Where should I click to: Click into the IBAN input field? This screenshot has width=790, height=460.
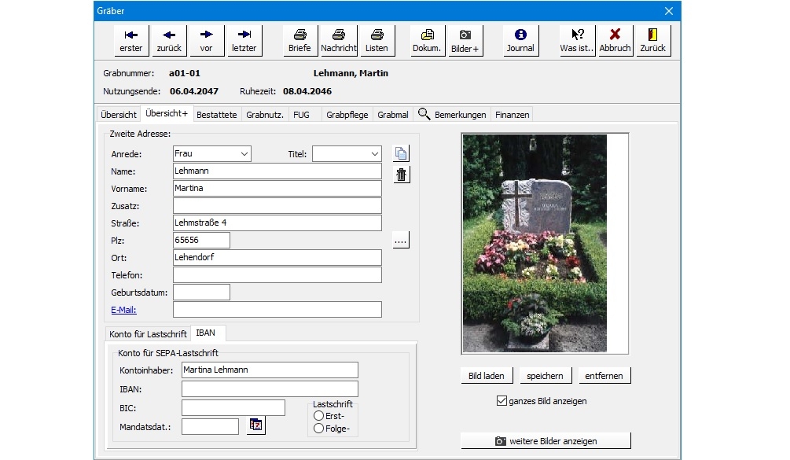270,389
